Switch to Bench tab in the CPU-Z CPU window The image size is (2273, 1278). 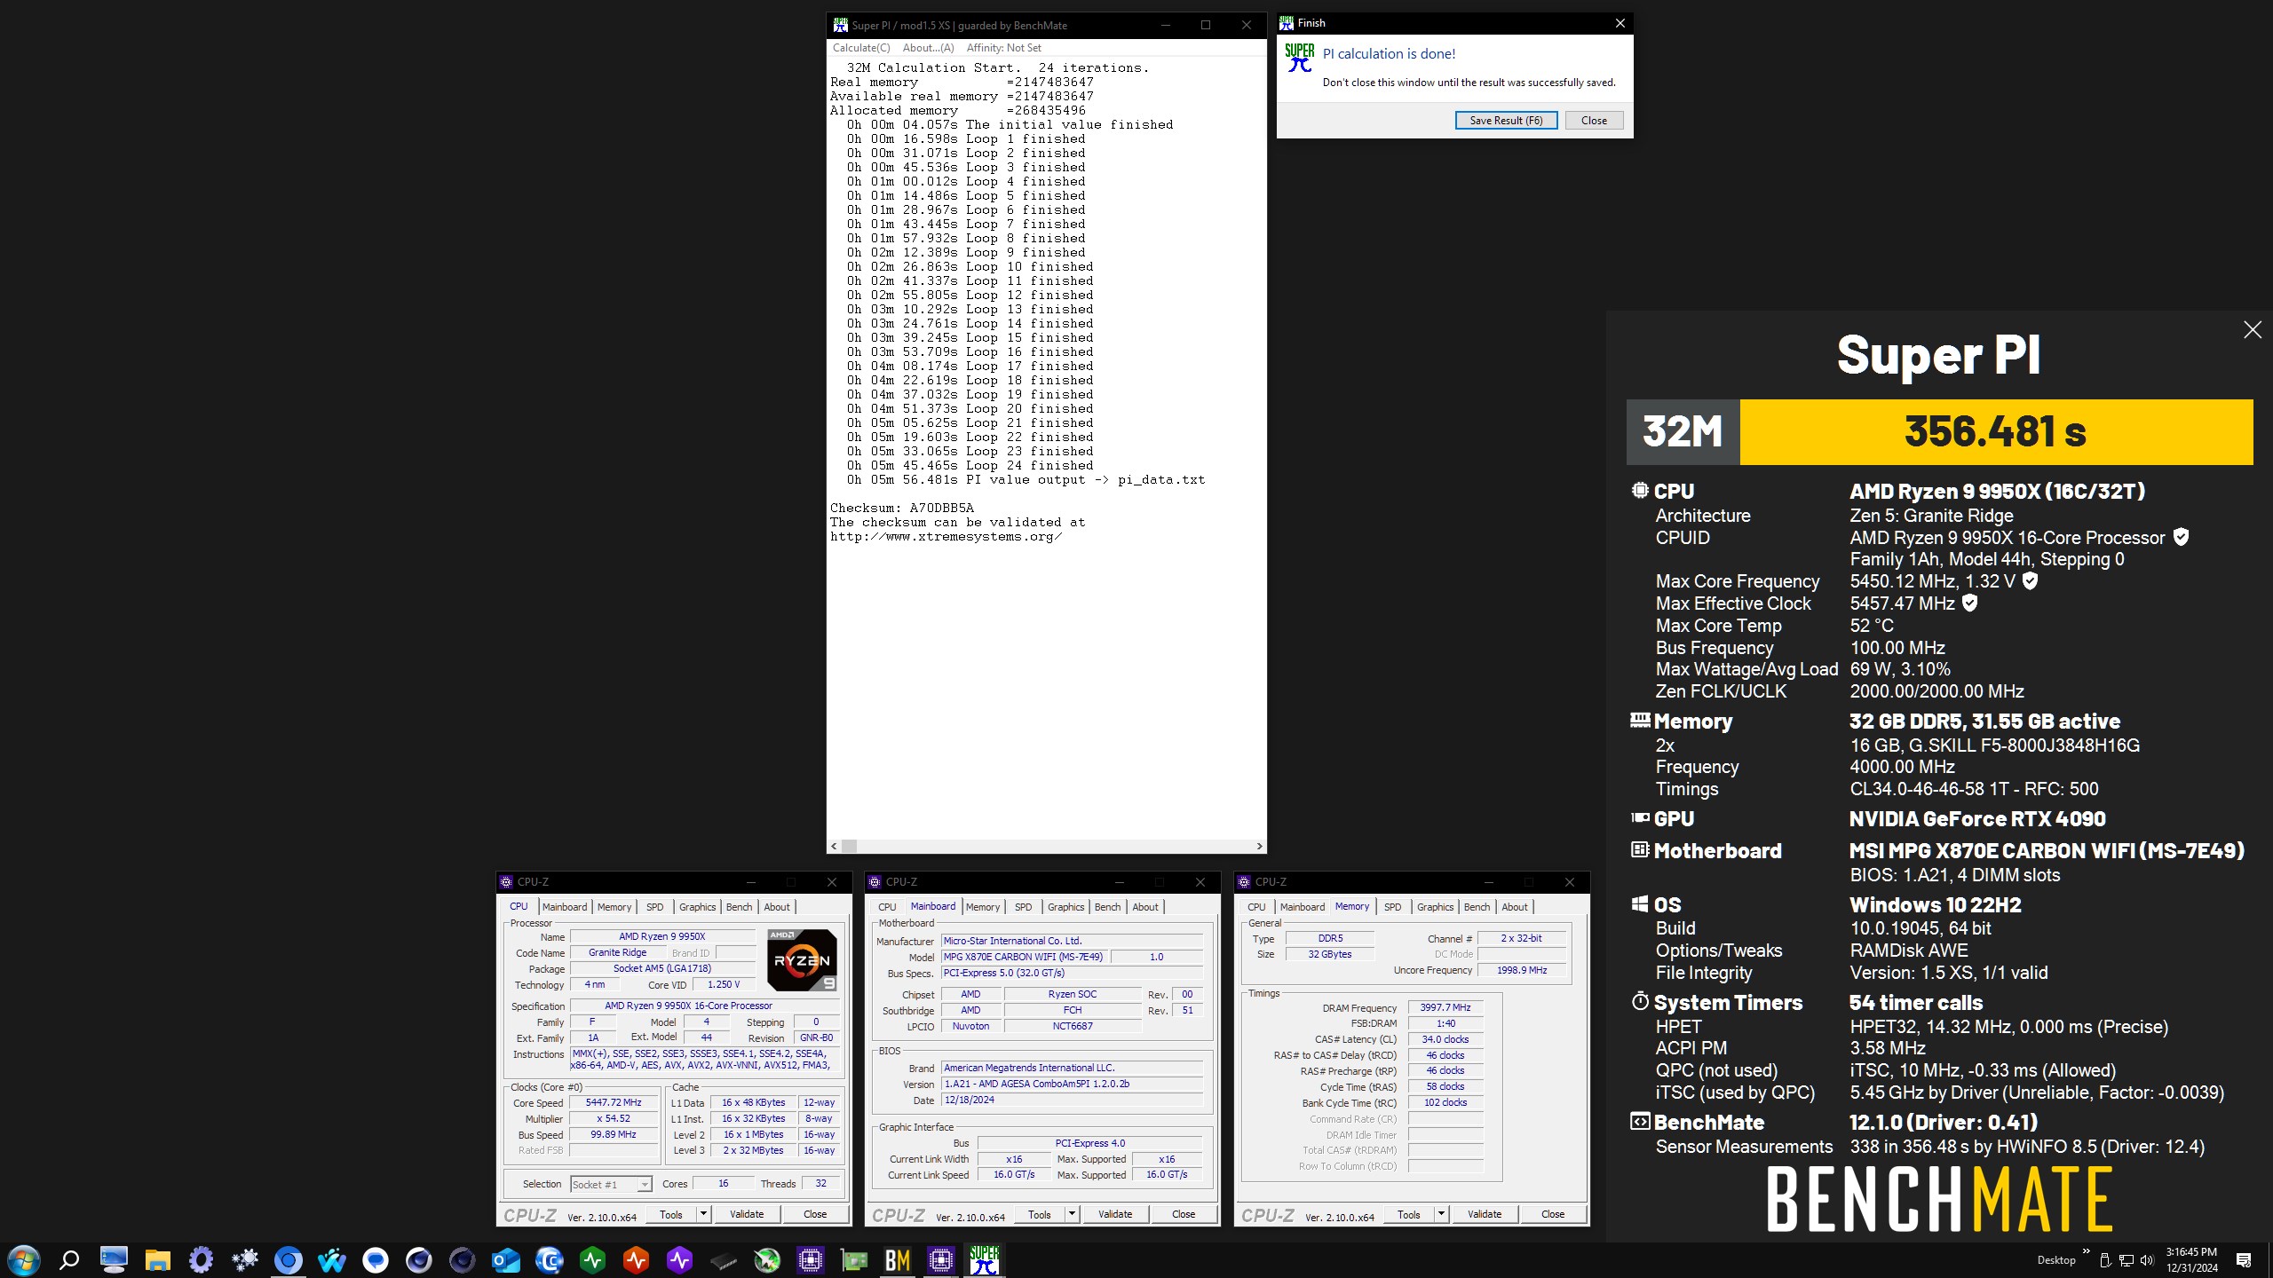739,907
